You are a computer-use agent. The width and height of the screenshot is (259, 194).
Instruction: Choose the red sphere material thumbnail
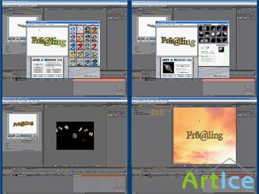(225, 29)
